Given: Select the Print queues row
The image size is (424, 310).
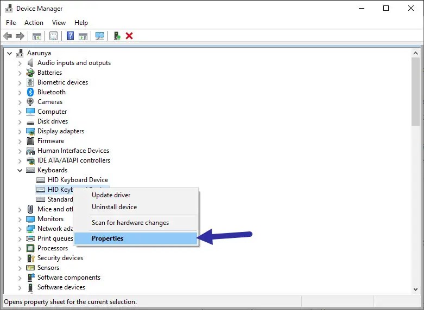Looking at the screenshot, I should (x=50, y=238).
